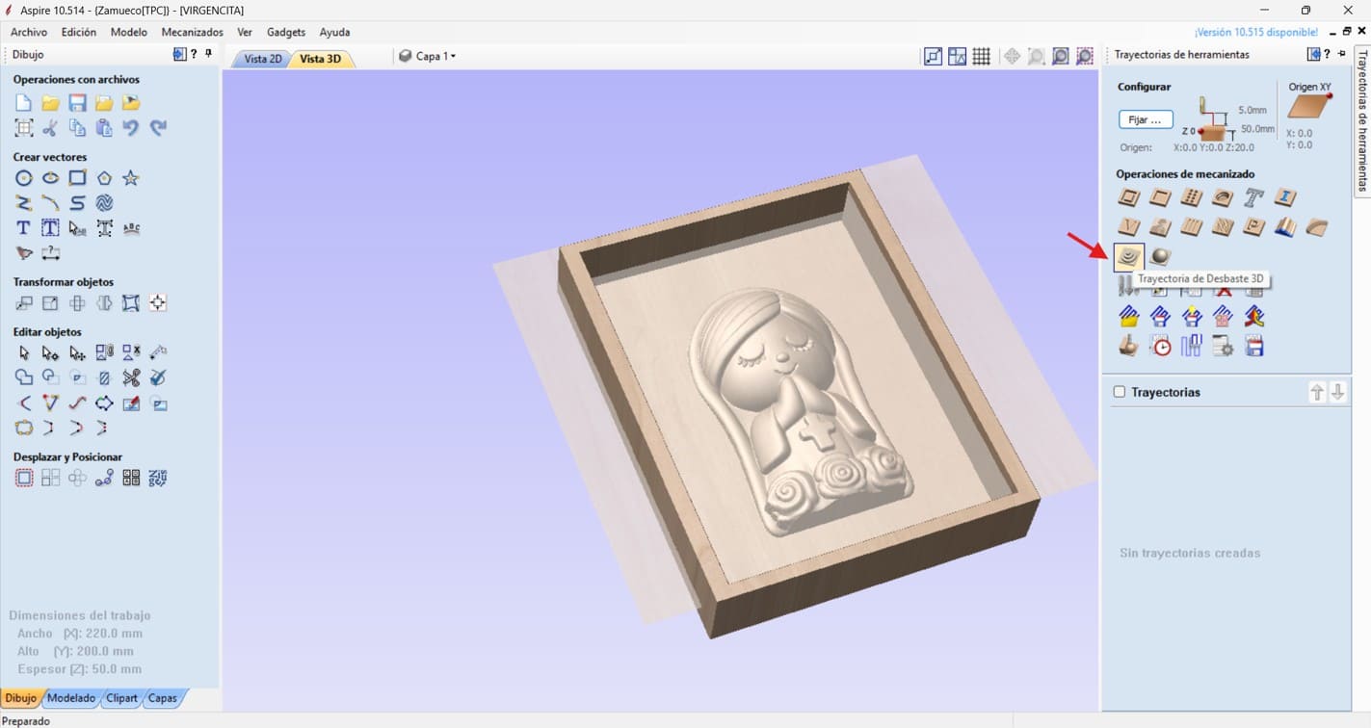Select the cut scissors icon

coord(51,127)
